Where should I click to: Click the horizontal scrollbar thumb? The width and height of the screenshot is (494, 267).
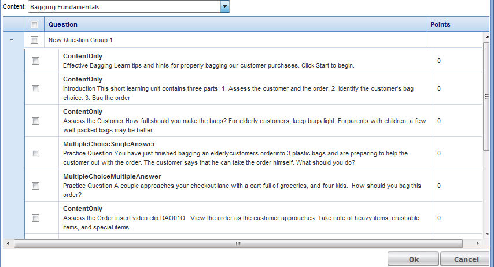tap(238, 243)
